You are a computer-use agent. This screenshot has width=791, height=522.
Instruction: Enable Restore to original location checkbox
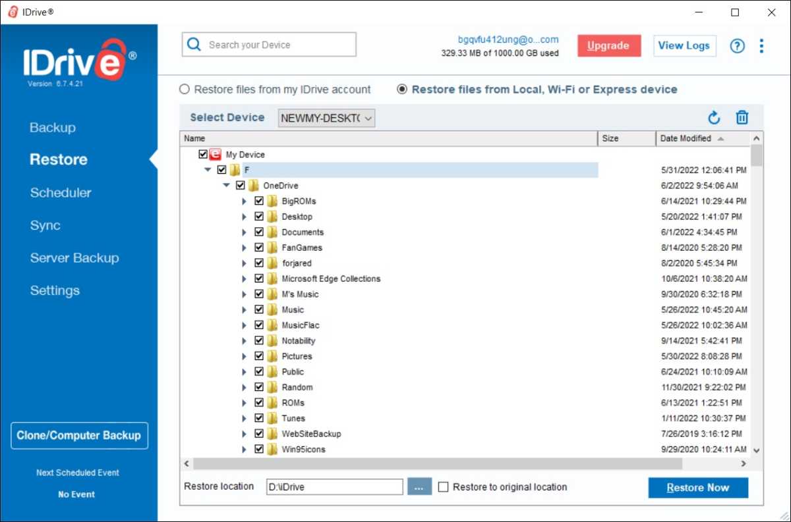click(444, 487)
